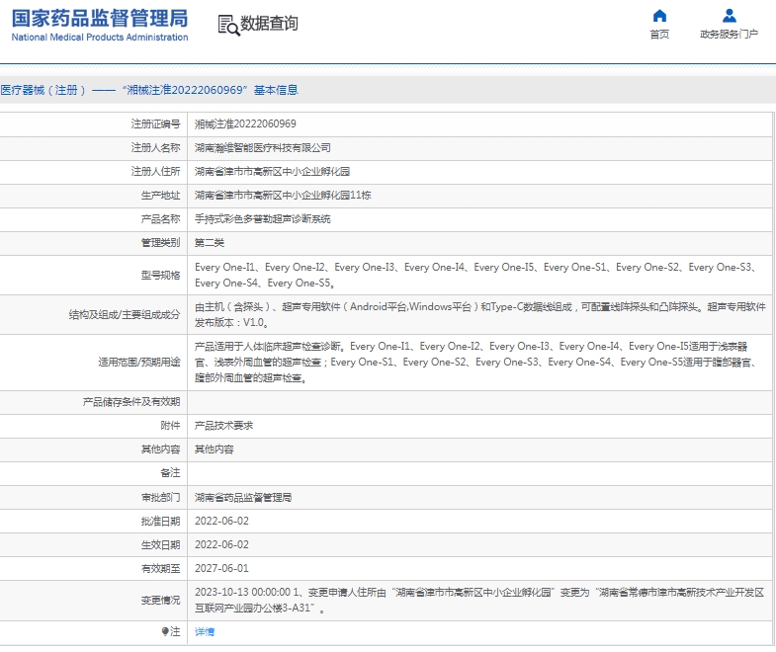Image resolution: width=776 pixels, height=652 pixels.
Task: Click the 产品技术要求 attachment value
Action: (223, 426)
